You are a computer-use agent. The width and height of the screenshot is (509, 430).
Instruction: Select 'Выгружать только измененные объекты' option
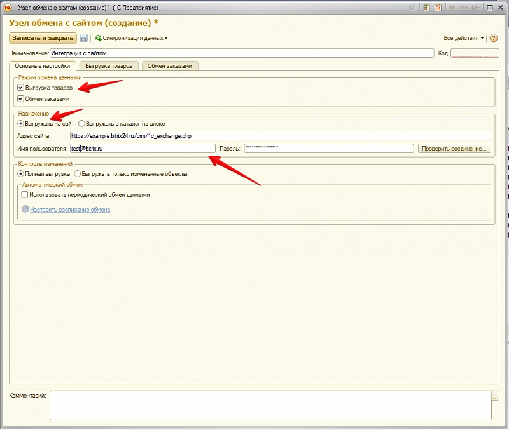coord(78,173)
